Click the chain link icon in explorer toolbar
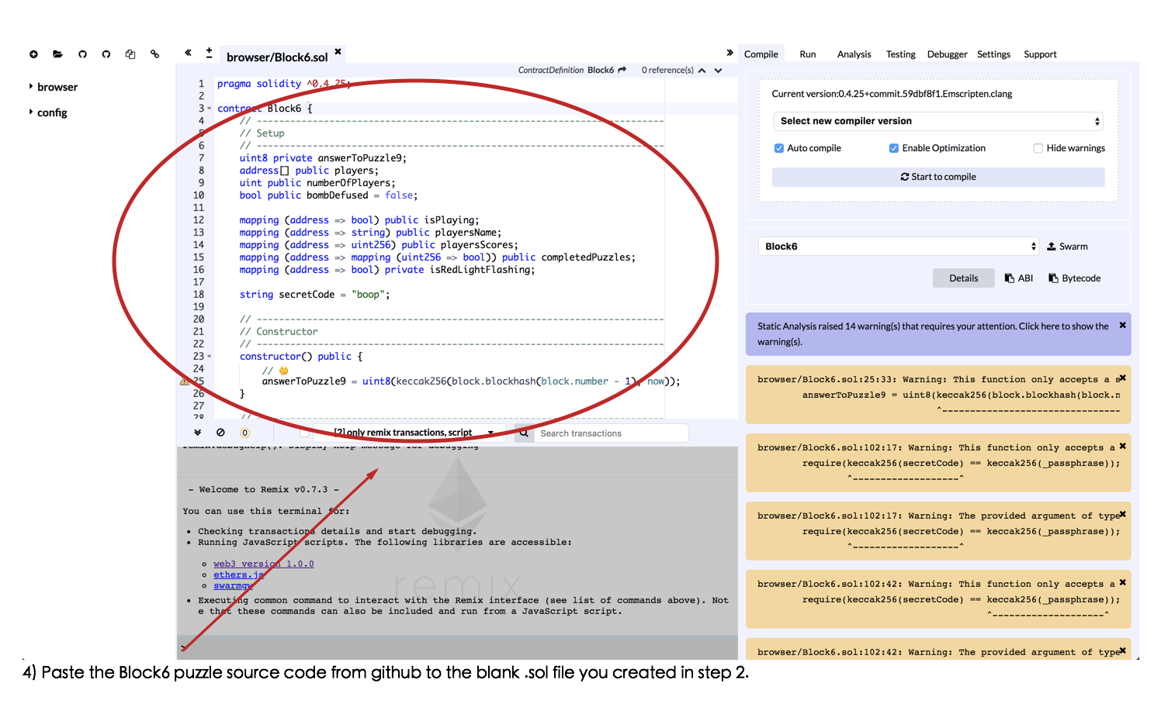This screenshot has width=1161, height=704. pos(155,54)
